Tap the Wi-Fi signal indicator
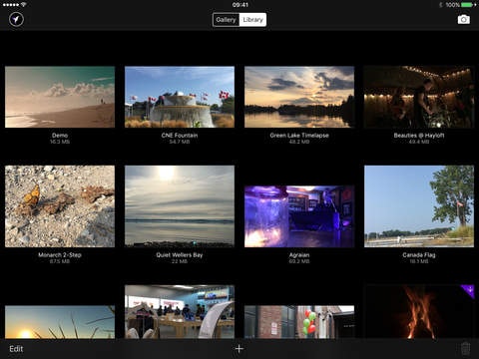479x359 pixels. [x=23, y=5]
